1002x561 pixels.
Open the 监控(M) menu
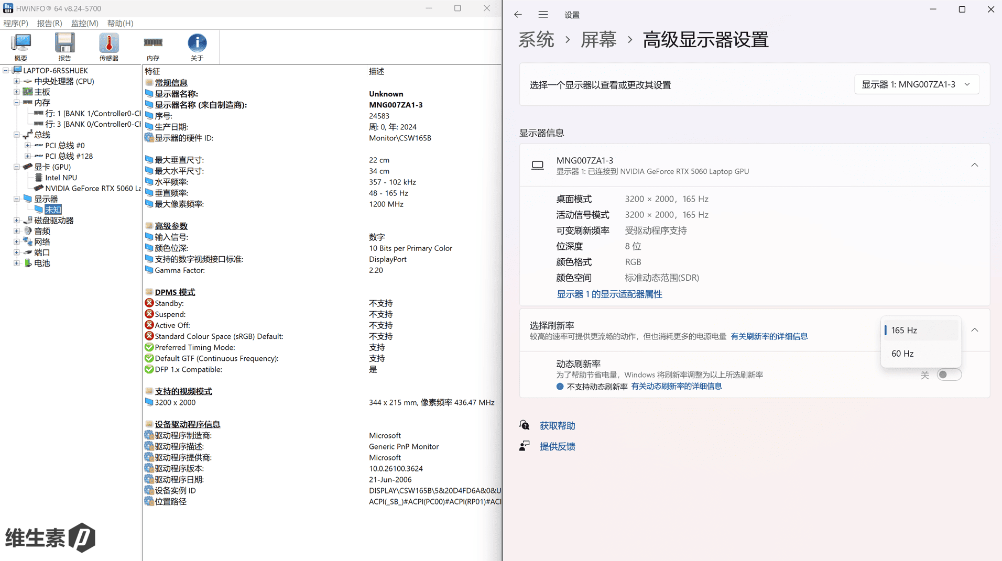click(84, 23)
